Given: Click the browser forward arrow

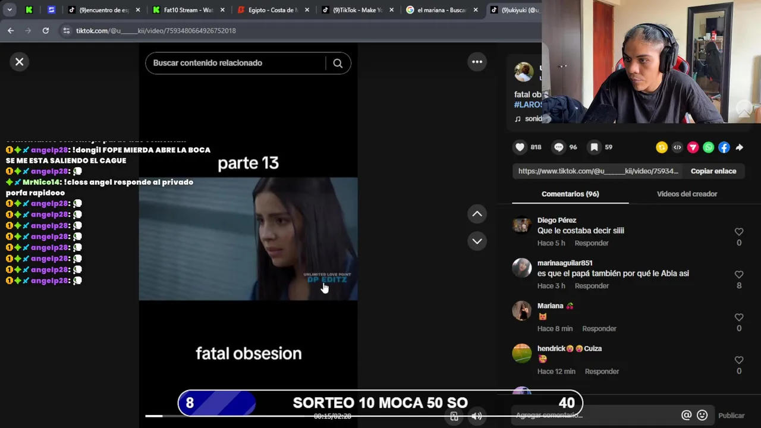Looking at the screenshot, I should [28, 30].
